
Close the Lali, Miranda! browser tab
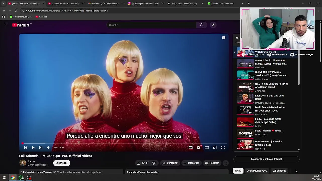point(43,4)
